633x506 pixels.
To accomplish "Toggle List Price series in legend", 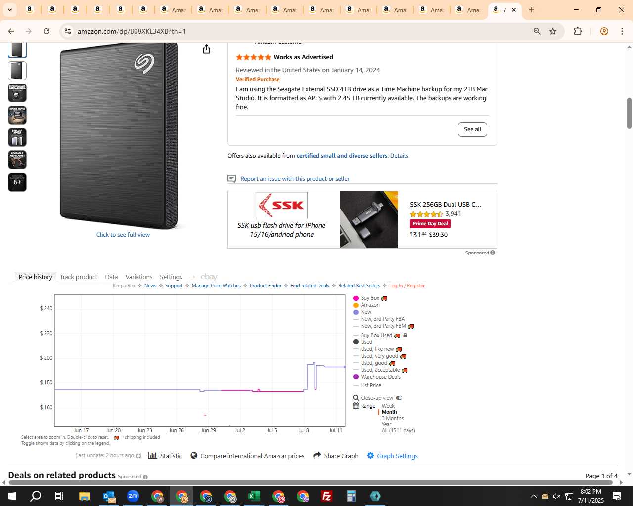I will pyautogui.click(x=367, y=385).
